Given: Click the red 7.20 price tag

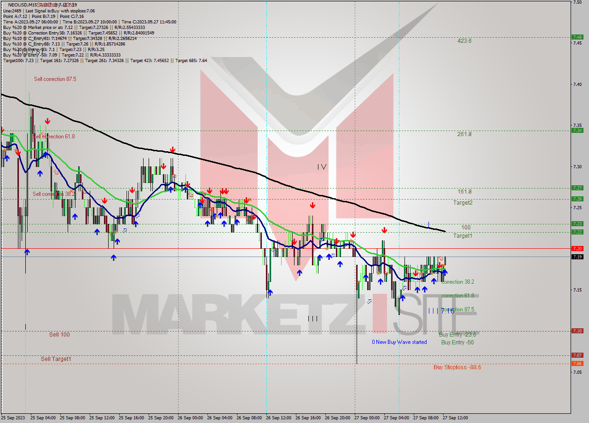Looking at the screenshot, I should [577, 249].
